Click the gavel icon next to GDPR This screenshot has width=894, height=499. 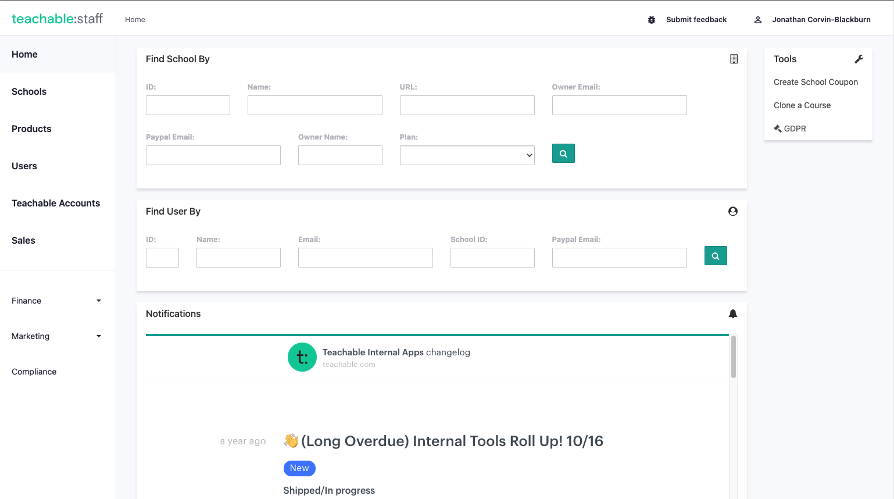tap(778, 129)
